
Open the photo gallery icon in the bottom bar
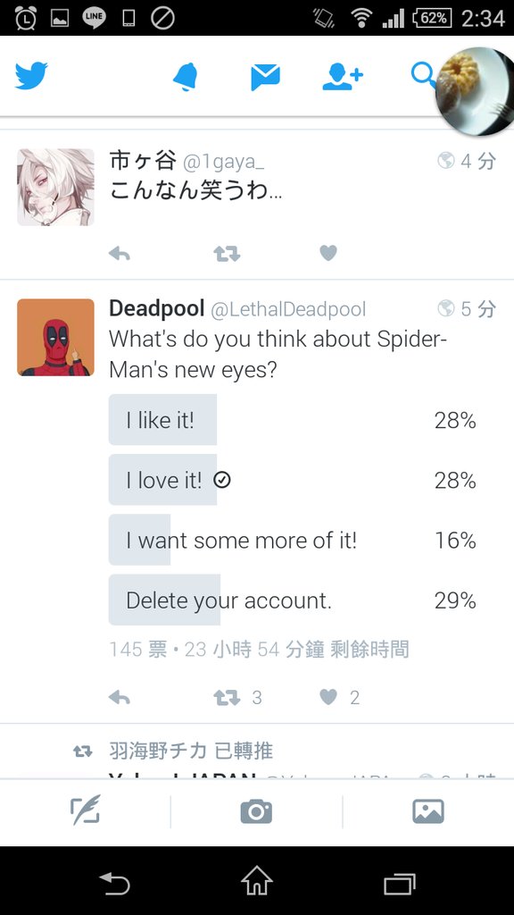428,811
